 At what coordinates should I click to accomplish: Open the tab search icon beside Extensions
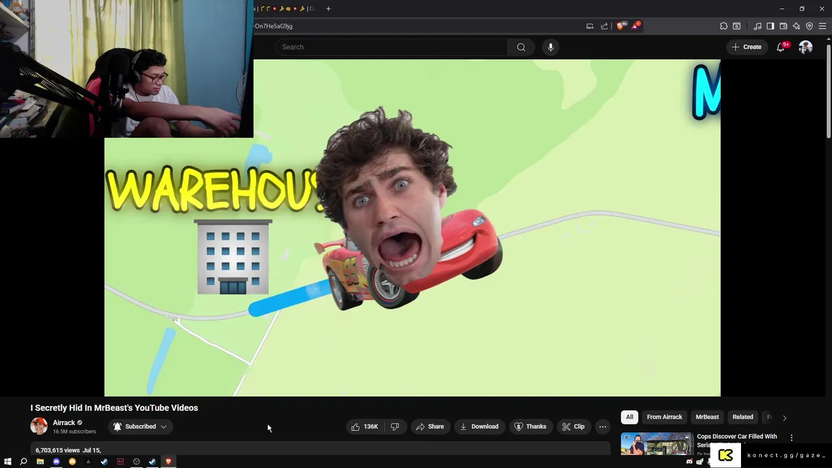coord(736,26)
